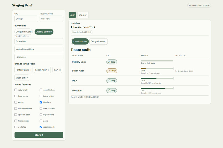
Task: Click the IKEA affinity bar
Action: point(157,79)
